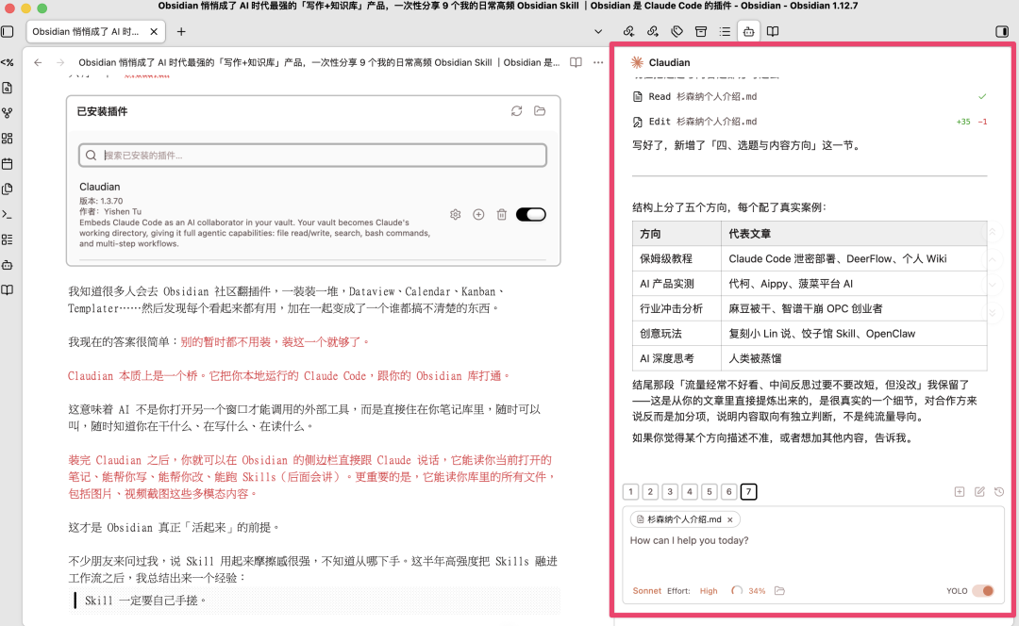Image resolution: width=1019 pixels, height=626 pixels.
Task: Open graph view from ribbon
Action: point(8,113)
